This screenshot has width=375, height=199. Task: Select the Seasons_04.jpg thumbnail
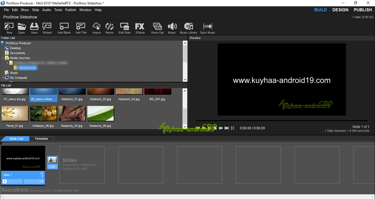pos(72,114)
